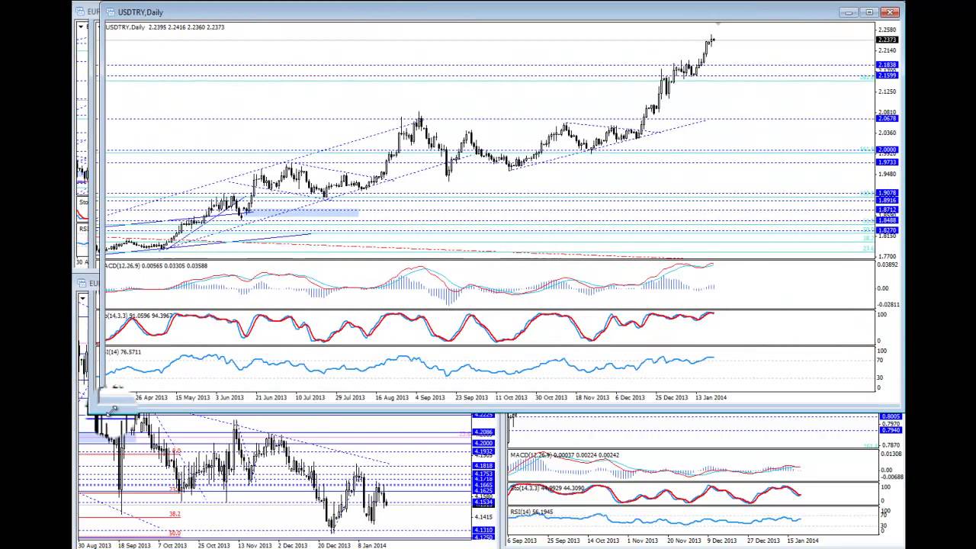This screenshot has width=976, height=549.
Task: Select the 4.1310 price label in lower-left chart
Action: point(483,530)
